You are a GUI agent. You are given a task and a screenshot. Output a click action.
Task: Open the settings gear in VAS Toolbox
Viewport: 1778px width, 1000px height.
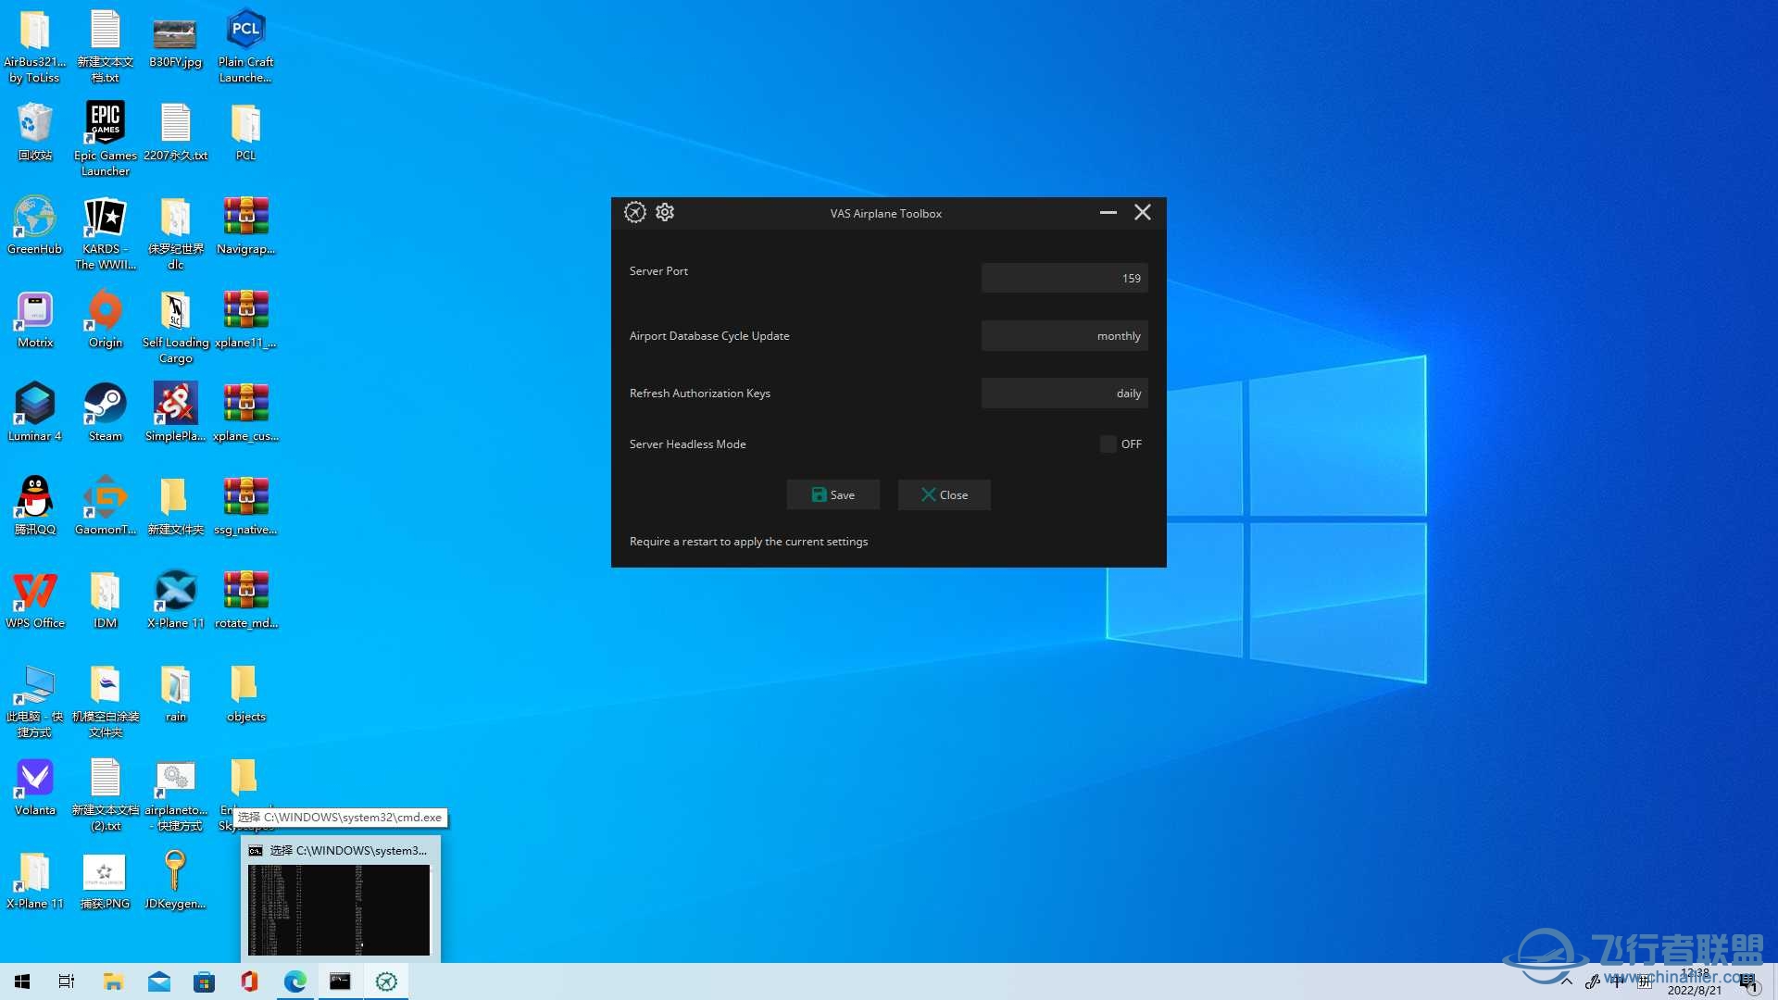pos(665,212)
